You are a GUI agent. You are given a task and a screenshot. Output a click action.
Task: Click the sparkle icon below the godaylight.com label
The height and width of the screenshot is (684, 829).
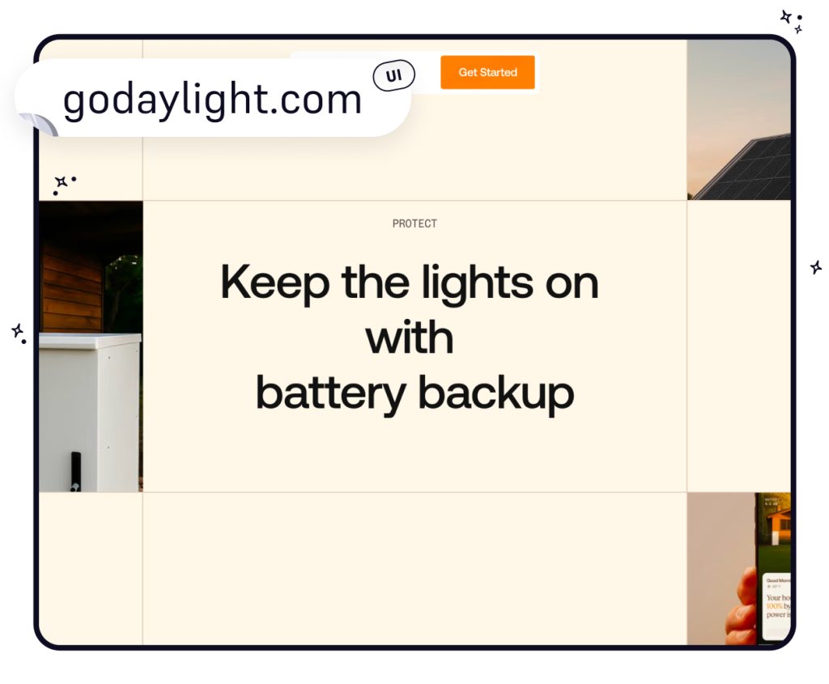pyautogui.click(x=61, y=182)
